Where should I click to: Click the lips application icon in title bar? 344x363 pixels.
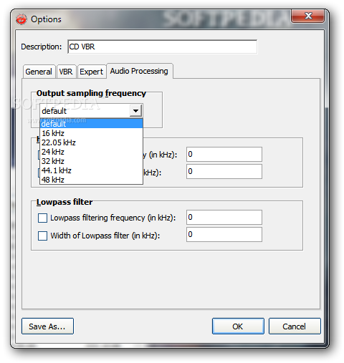[21, 19]
